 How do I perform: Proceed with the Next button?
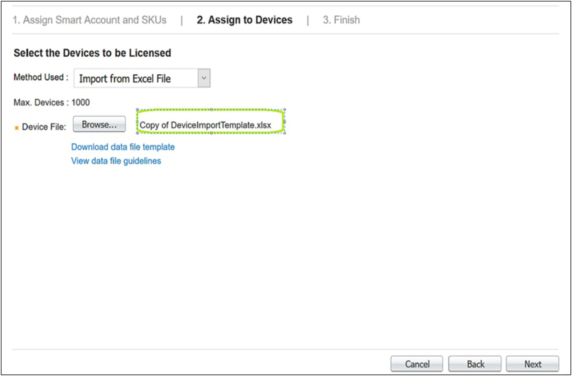(x=533, y=364)
